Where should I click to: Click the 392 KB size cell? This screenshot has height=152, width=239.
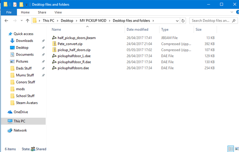point(209,44)
